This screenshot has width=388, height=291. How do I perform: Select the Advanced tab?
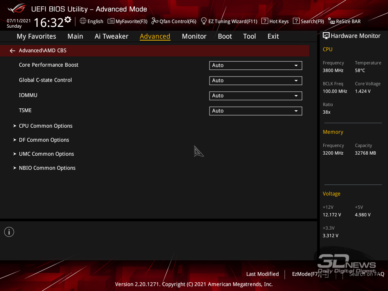point(155,36)
